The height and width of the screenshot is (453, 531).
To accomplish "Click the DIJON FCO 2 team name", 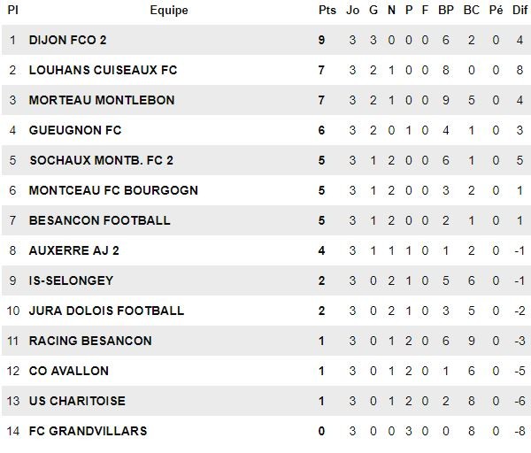I will point(68,41).
